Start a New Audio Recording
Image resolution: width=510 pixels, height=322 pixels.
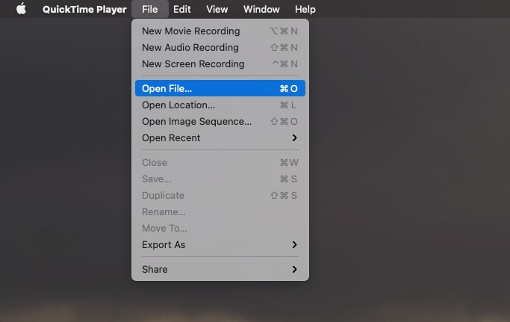(220, 48)
